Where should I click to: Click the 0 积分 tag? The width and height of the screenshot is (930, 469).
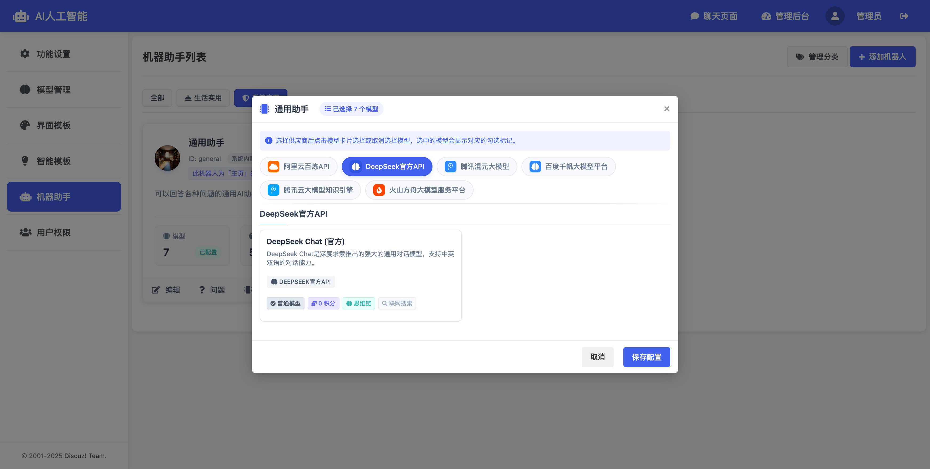[x=323, y=304]
